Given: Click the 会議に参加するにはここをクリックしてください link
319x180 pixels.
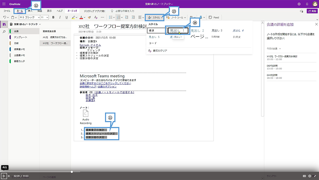Looking at the screenshot, I should tap(105, 83).
